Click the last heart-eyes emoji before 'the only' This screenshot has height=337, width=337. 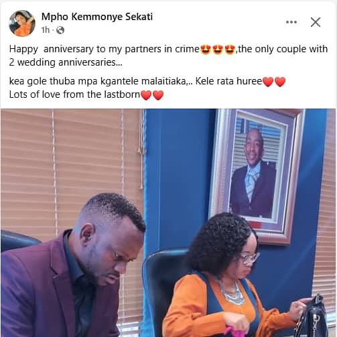(229, 50)
